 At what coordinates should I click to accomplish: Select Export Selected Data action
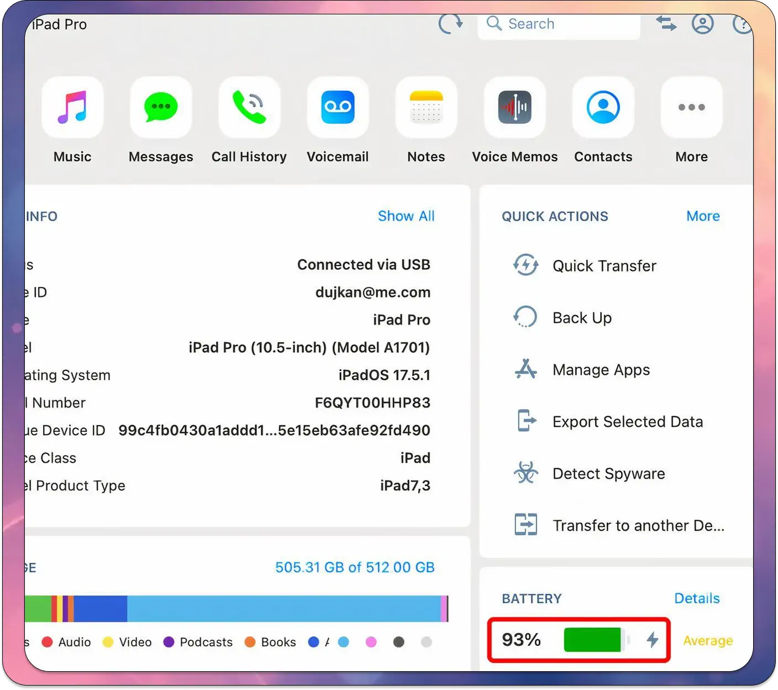tap(628, 422)
